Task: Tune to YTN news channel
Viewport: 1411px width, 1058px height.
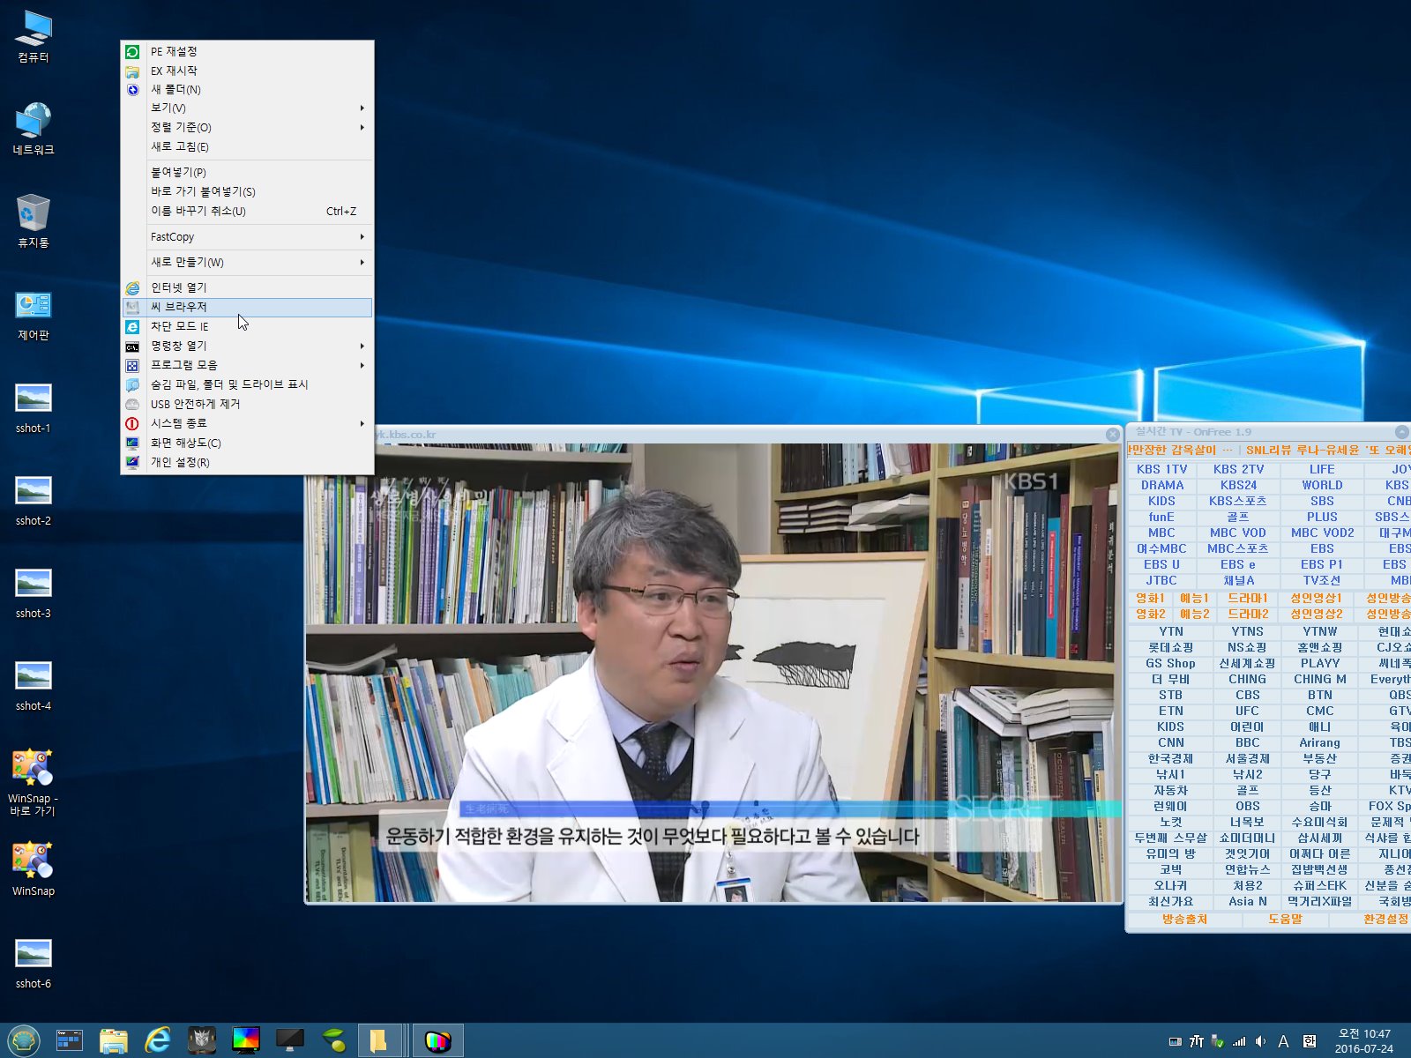Action: click(1171, 631)
